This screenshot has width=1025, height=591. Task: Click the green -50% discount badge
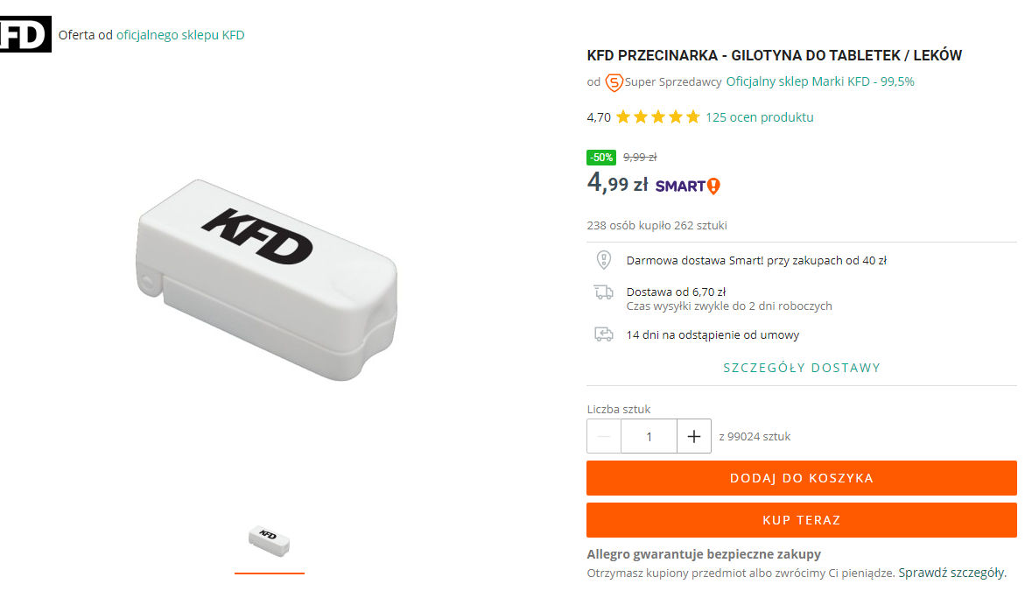tap(601, 158)
